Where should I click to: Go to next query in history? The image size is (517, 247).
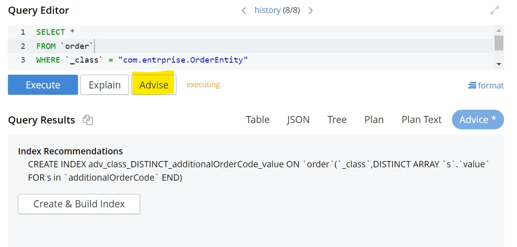(311, 10)
